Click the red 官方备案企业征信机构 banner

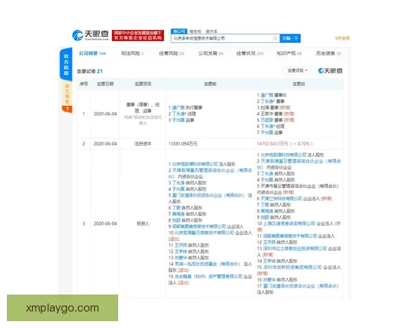[138, 36]
